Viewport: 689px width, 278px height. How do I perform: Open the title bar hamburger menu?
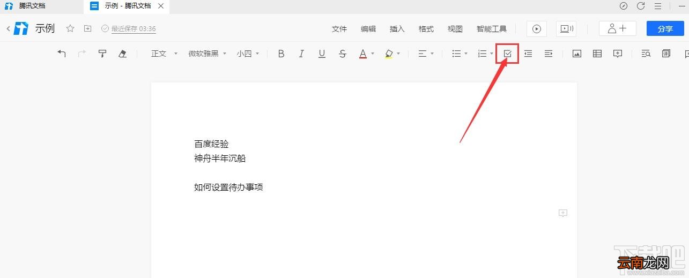pyautogui.click(x=658, y=6)
